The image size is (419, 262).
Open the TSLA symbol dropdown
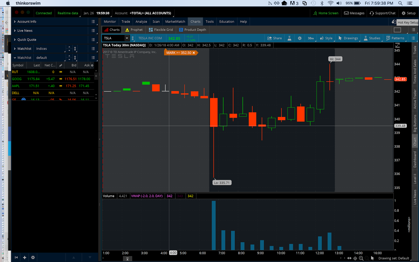(x=126, y=38)
